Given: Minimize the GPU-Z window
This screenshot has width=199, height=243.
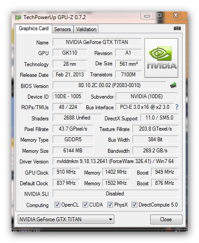Looking at the screenshot, I should pos(147,16).
